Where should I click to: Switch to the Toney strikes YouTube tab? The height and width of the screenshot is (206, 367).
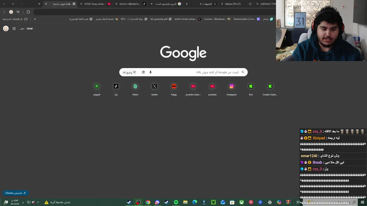pyautogui.click(x=95, y=4)
